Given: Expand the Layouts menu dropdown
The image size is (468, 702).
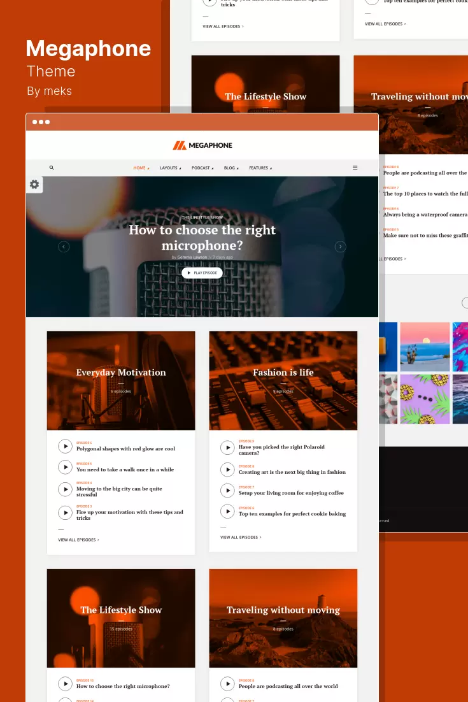Looking at the screenshot, I should point(171,168).
